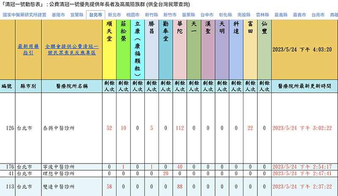
Task: Click the 編號 column heading
Action: (x=7, y=86)
